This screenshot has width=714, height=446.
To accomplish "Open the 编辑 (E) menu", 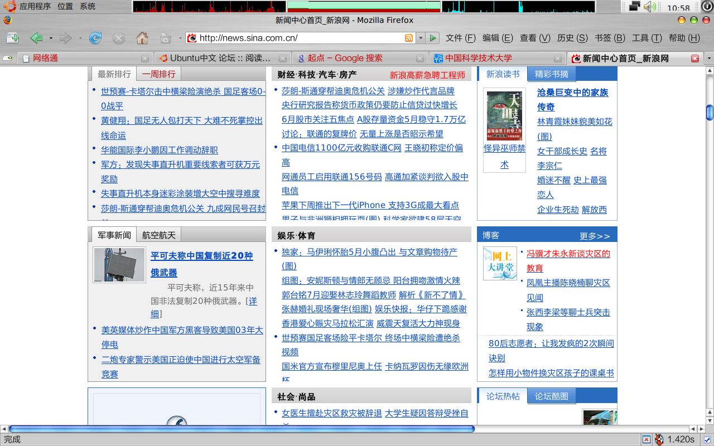I will pos(498,38).
